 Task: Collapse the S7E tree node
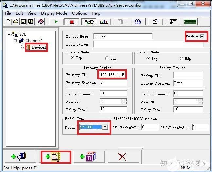[9, 34]
